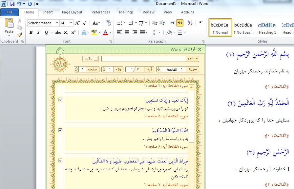Click the صفحه page number stepper arrows

pos(76,69)
